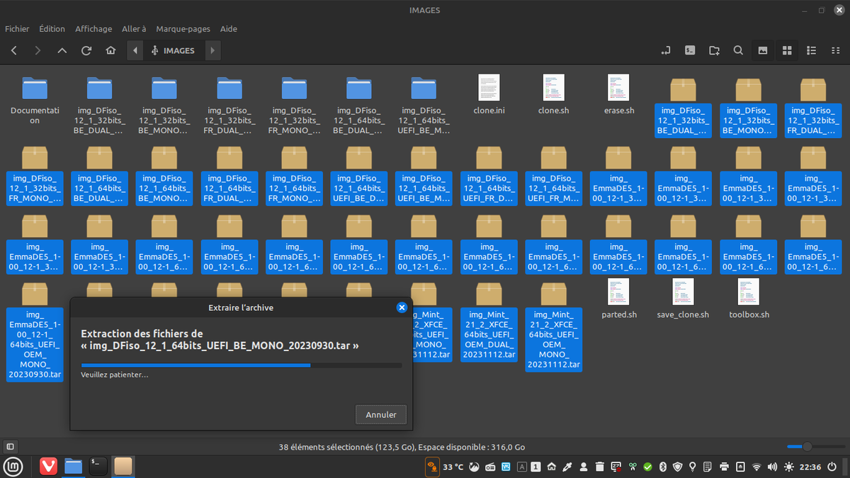
Task: Open the printer tray applet
Action: coord(724,467)
